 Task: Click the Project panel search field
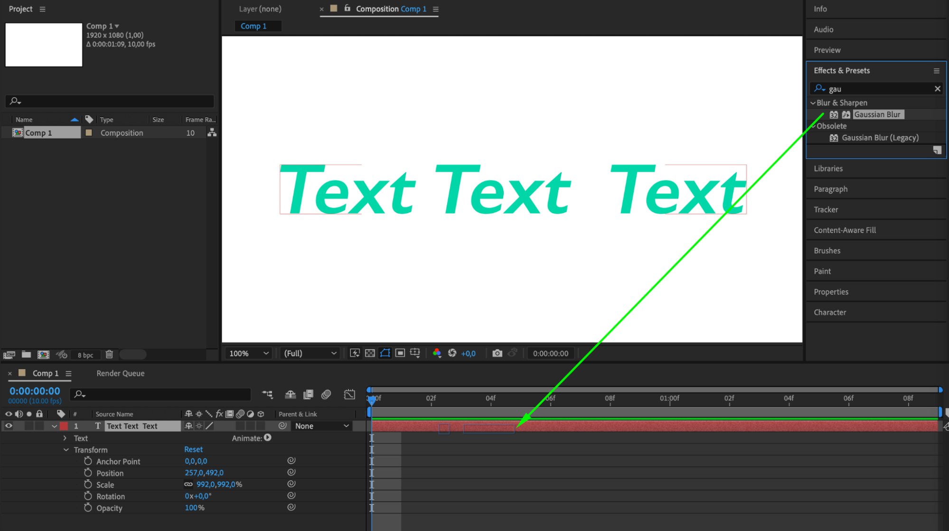click(110, 101)
